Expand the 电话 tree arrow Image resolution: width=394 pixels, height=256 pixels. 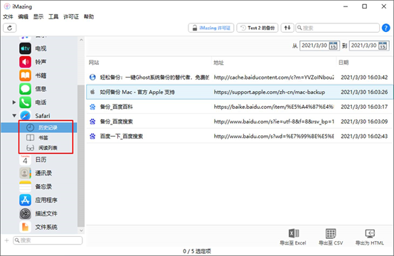click(14, 102)
